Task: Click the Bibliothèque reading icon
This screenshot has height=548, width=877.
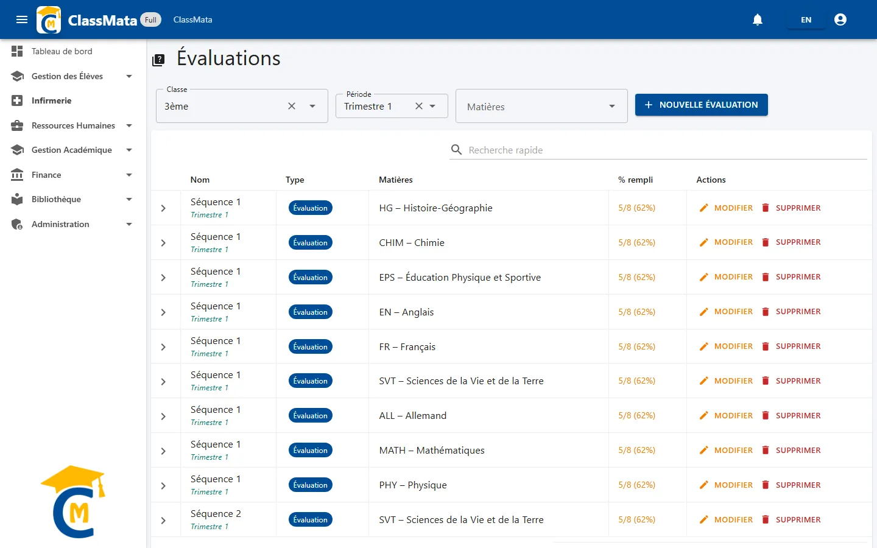Action: point(17,199)
